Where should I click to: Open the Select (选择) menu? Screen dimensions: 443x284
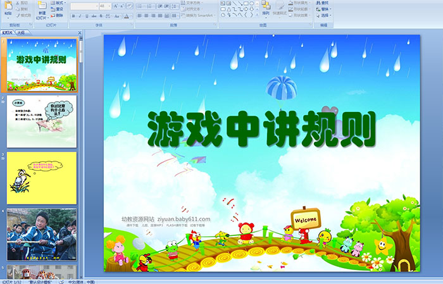tap(324, 15)
